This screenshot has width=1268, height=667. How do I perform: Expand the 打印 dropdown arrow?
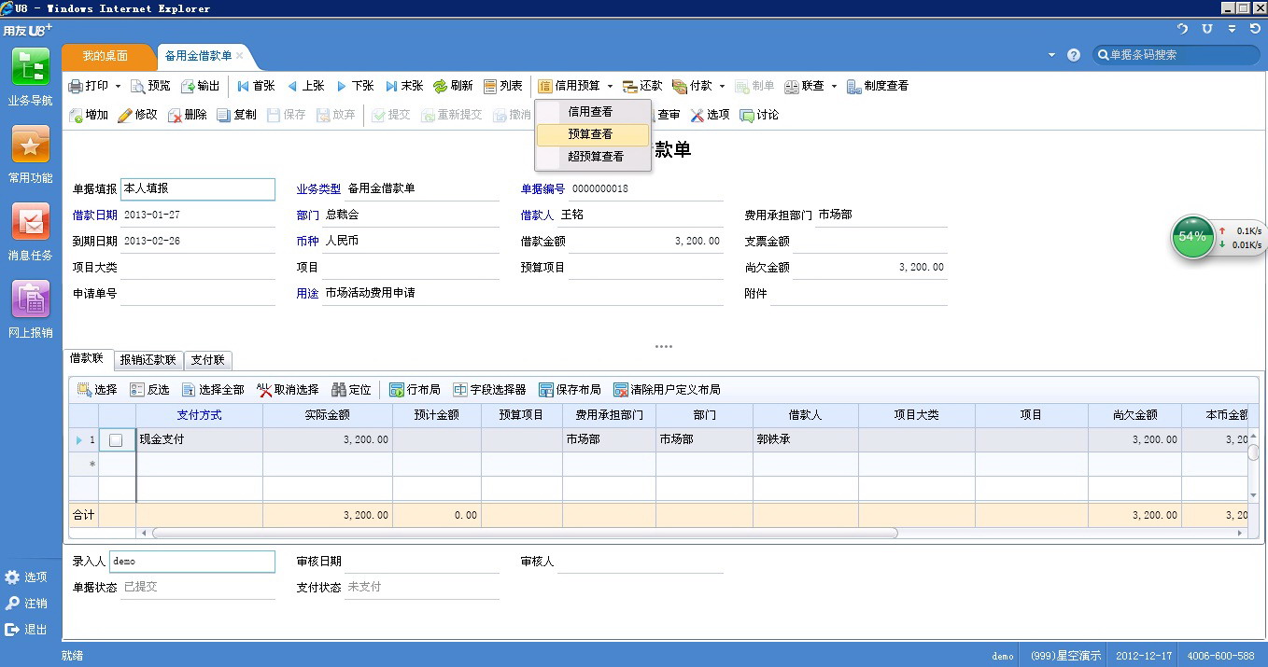(x=118, y=87)
